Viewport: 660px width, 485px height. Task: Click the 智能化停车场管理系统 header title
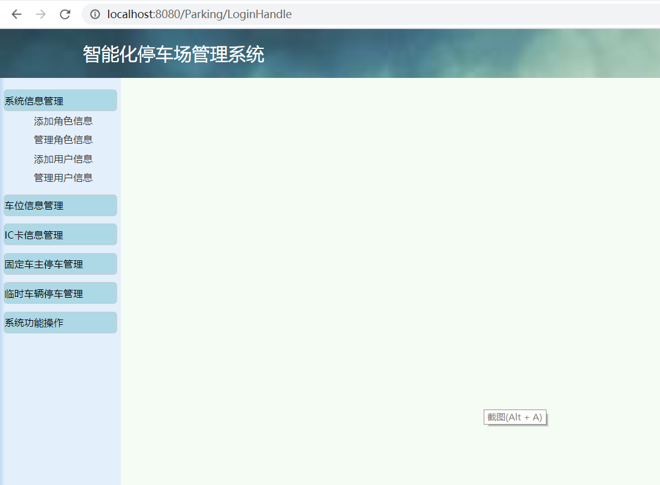click(173, 54)
